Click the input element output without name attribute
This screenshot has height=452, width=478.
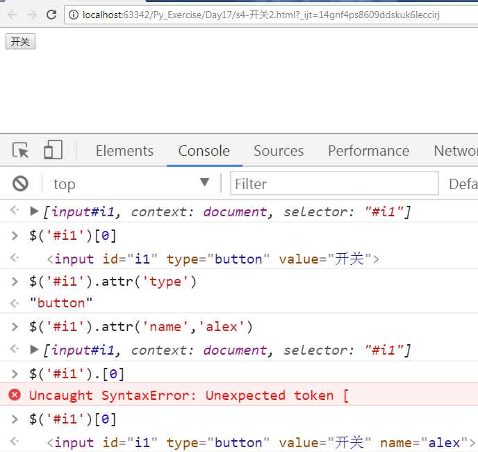[x=213, y=259]
